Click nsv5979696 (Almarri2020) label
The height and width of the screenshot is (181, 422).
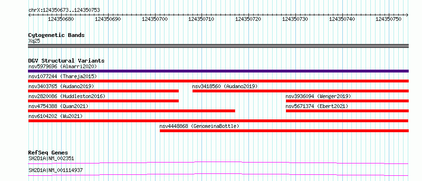pos(63,66)
